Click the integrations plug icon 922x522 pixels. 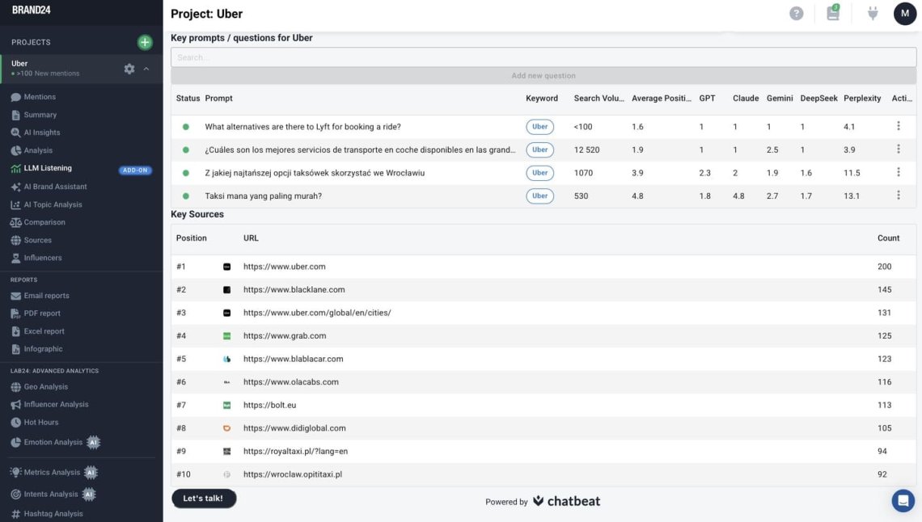click(x=873, y=14)
